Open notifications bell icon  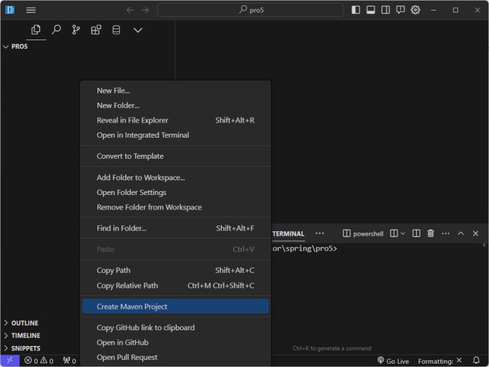tap(476, 361)
